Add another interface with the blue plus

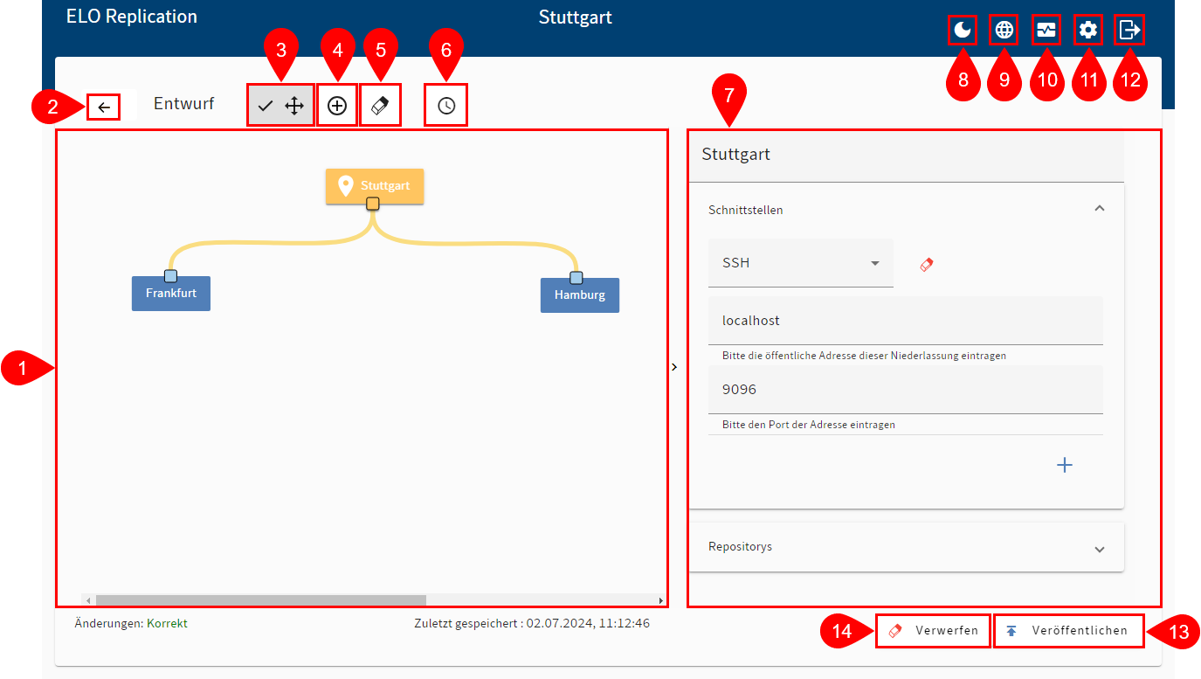coord(1065,465)
